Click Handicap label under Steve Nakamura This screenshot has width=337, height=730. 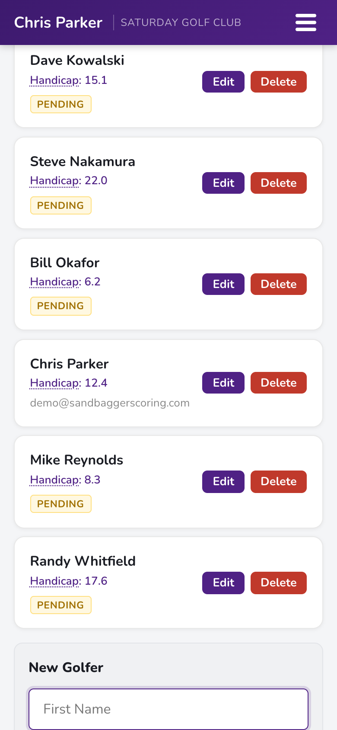[56, 181]
